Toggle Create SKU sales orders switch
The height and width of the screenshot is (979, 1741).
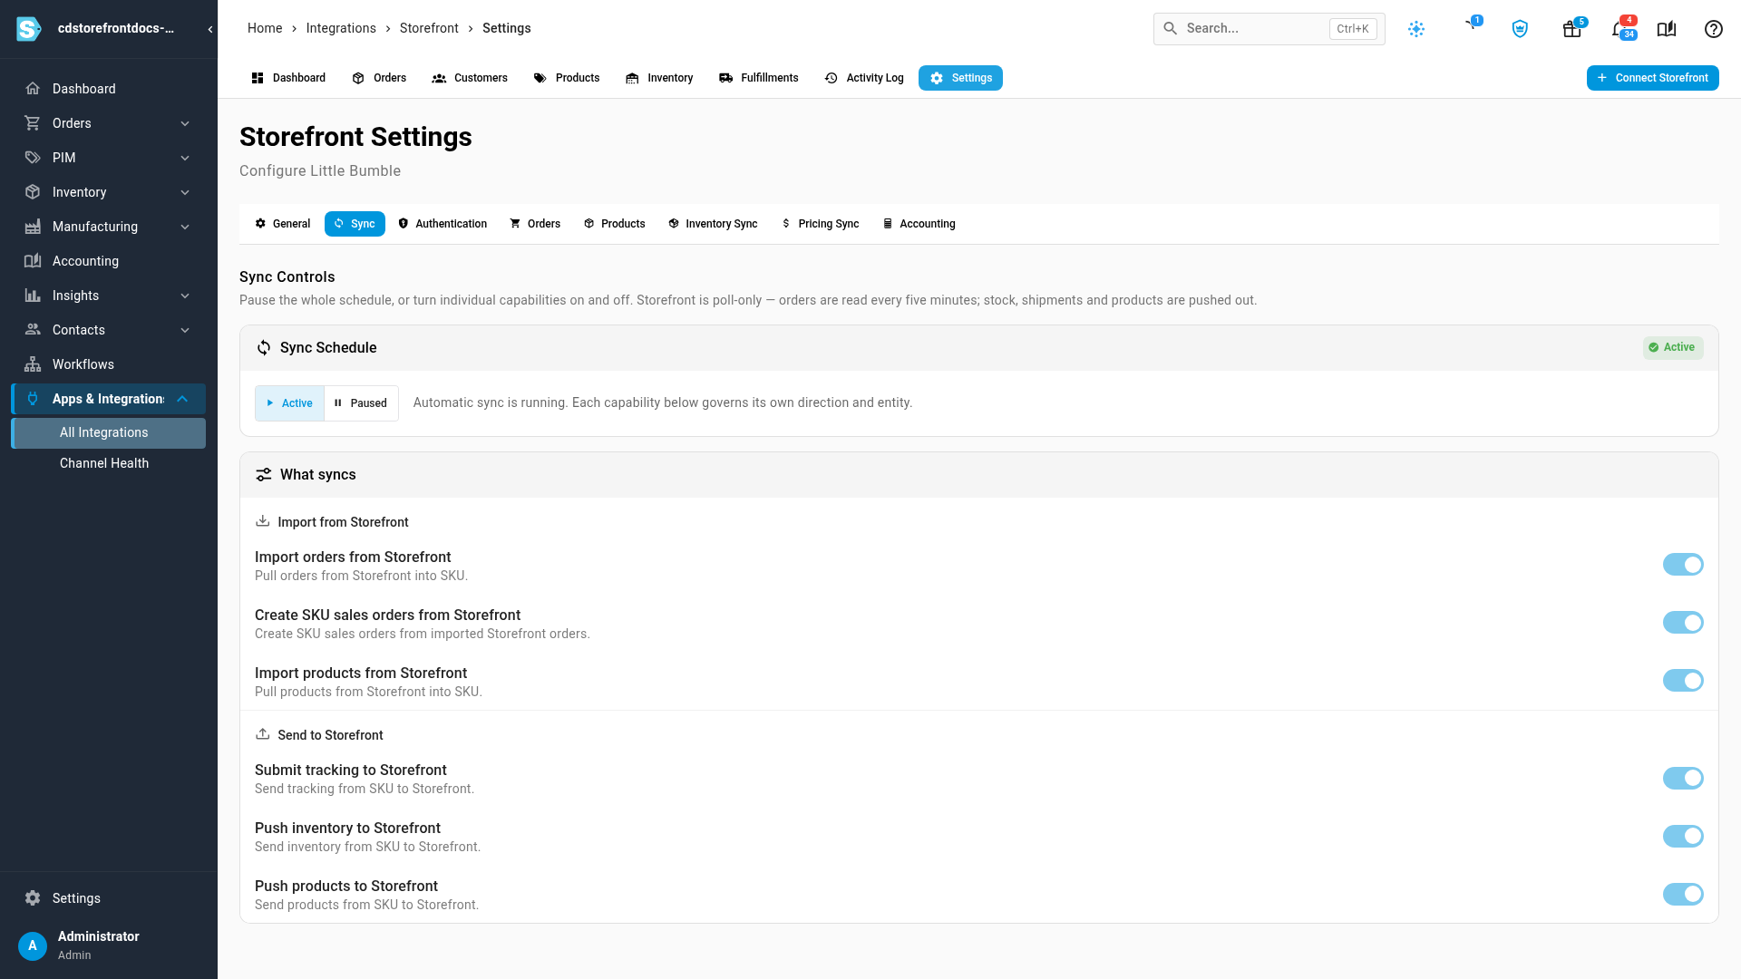(1683, 623)
